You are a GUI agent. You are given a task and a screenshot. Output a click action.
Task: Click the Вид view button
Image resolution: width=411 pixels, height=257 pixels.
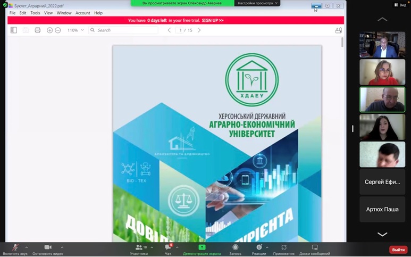click(x=400, y=5)
